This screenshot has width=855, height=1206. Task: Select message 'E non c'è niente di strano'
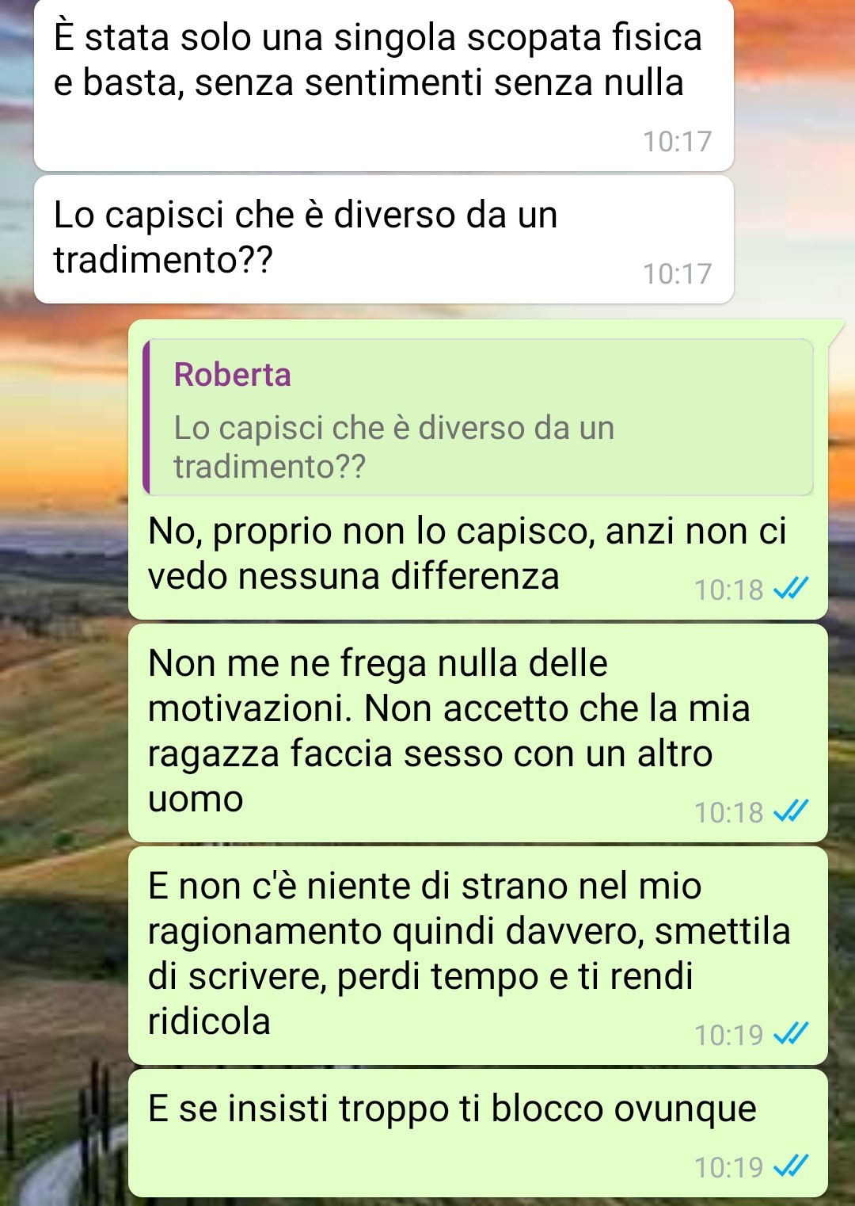tap(478, 956)
